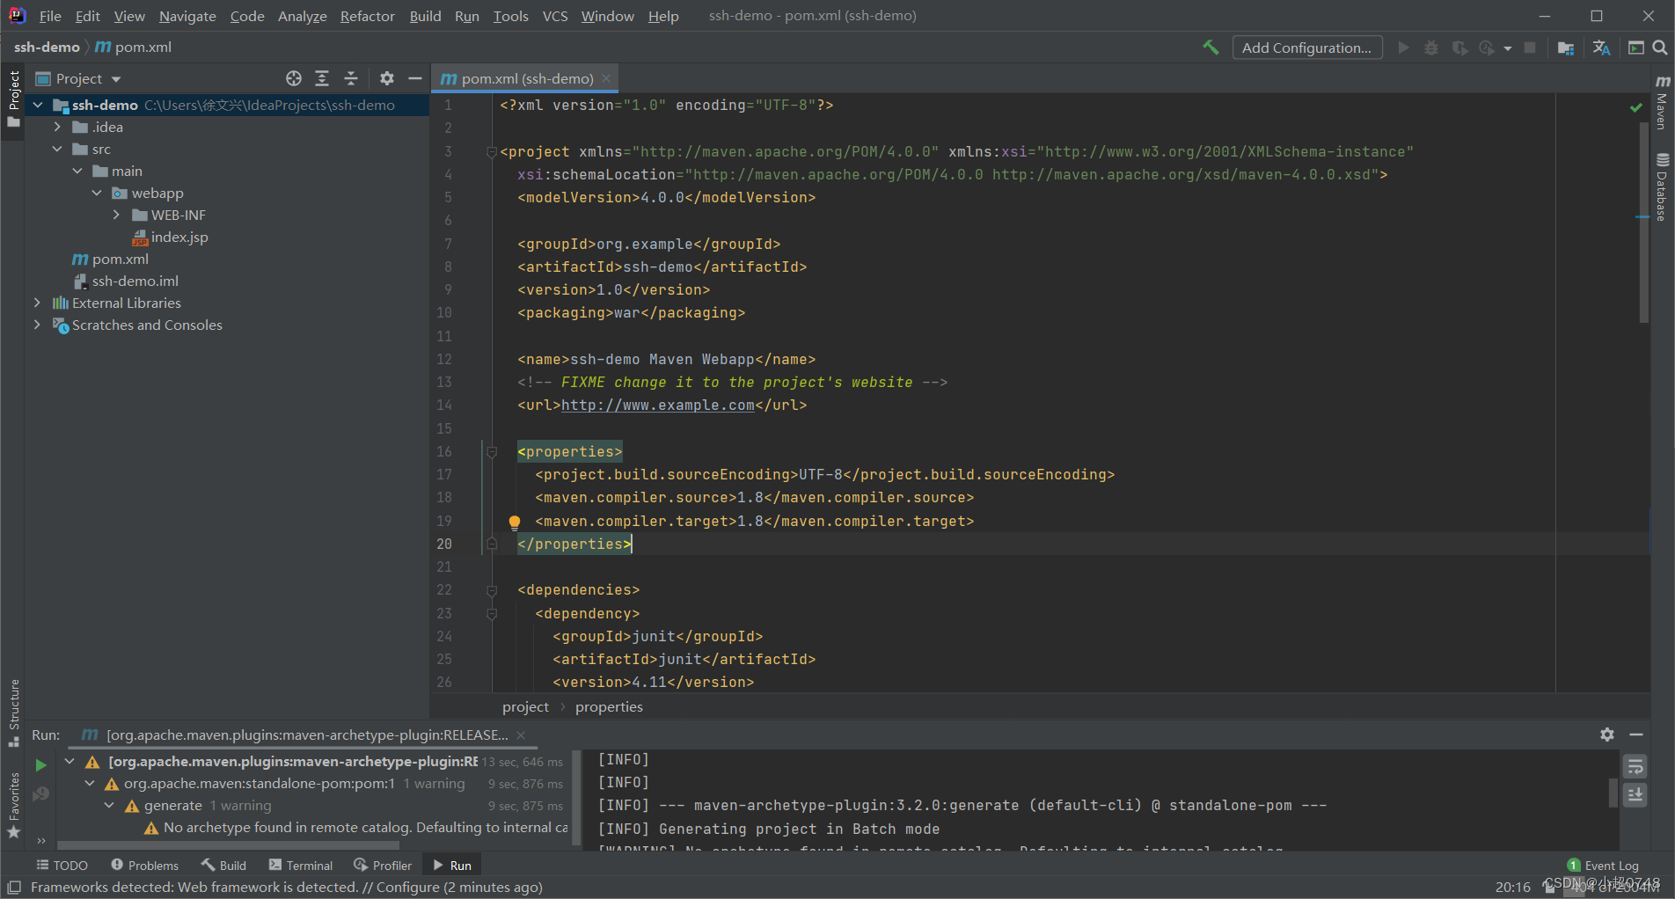The height and width of the screenshot is (899, 1675).
Task: Open the Structure side tool window
Action: (x=14, y=713)
